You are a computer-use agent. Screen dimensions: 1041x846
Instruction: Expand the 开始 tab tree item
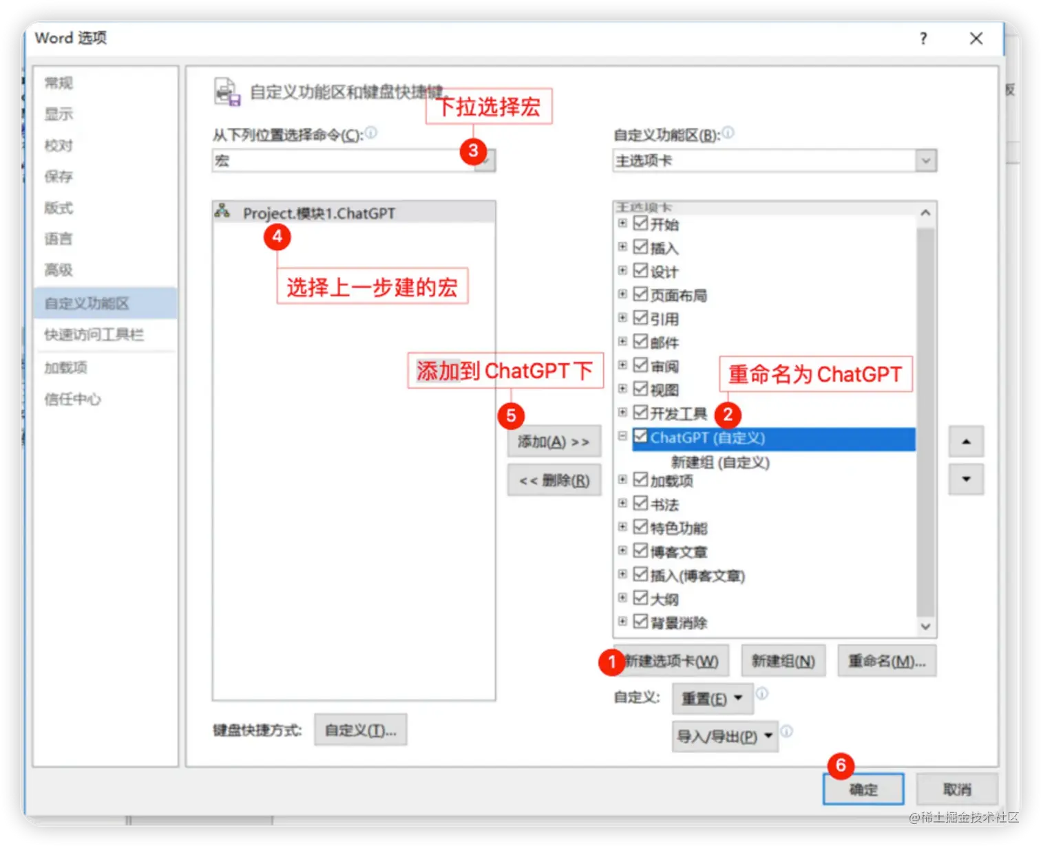click(622, 223)
